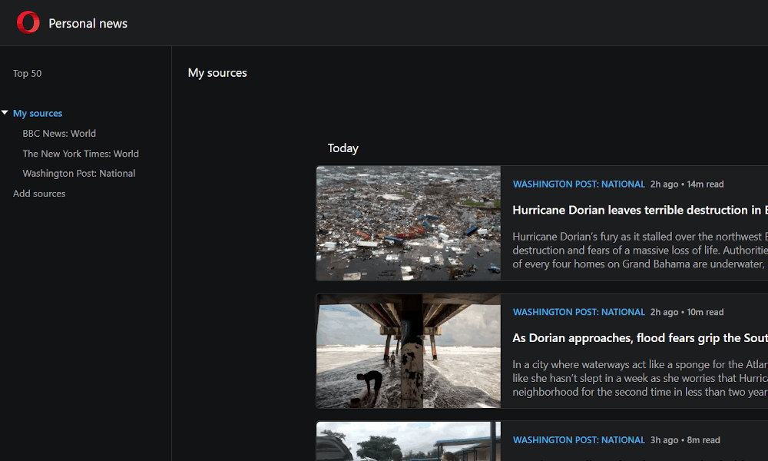Open the flooded debris article thumbnail
768x461 pixels.
(408, 224)
